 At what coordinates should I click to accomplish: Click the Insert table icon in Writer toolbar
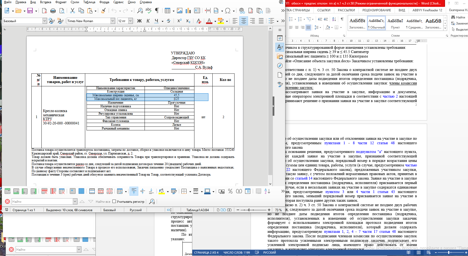[168, 11]
